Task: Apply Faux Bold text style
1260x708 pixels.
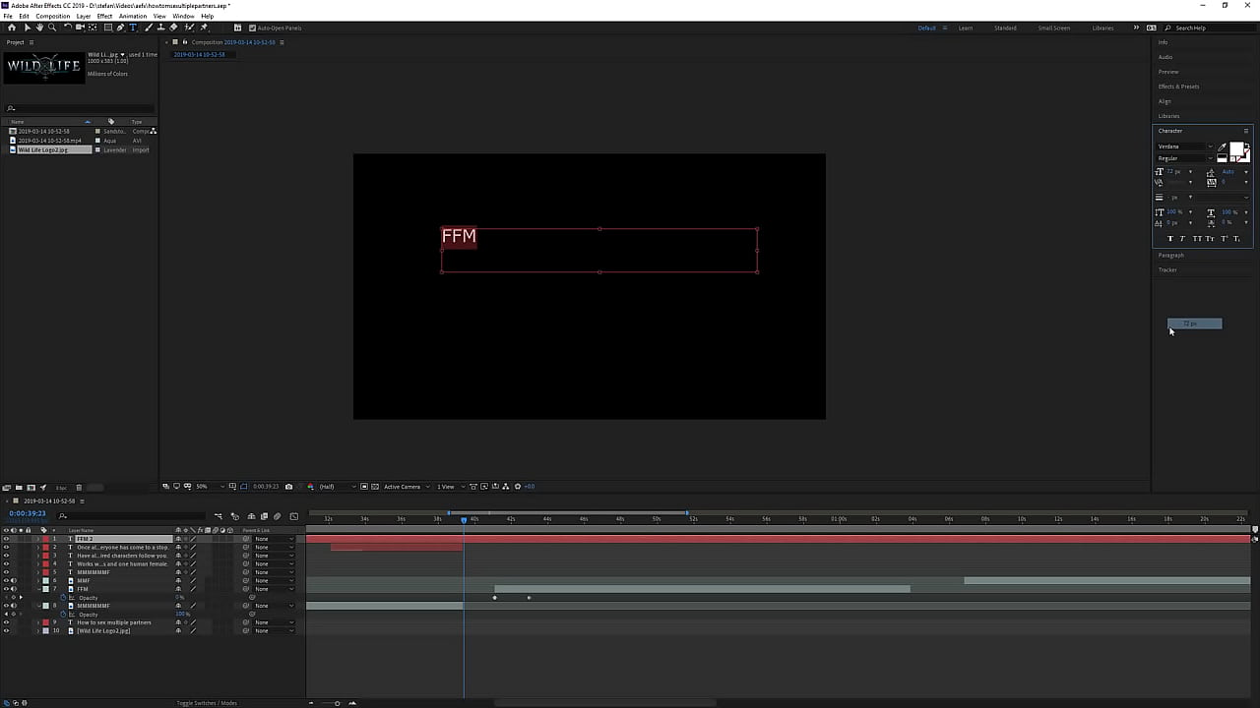Action: pyautogui.click(x=1169, y=239)
